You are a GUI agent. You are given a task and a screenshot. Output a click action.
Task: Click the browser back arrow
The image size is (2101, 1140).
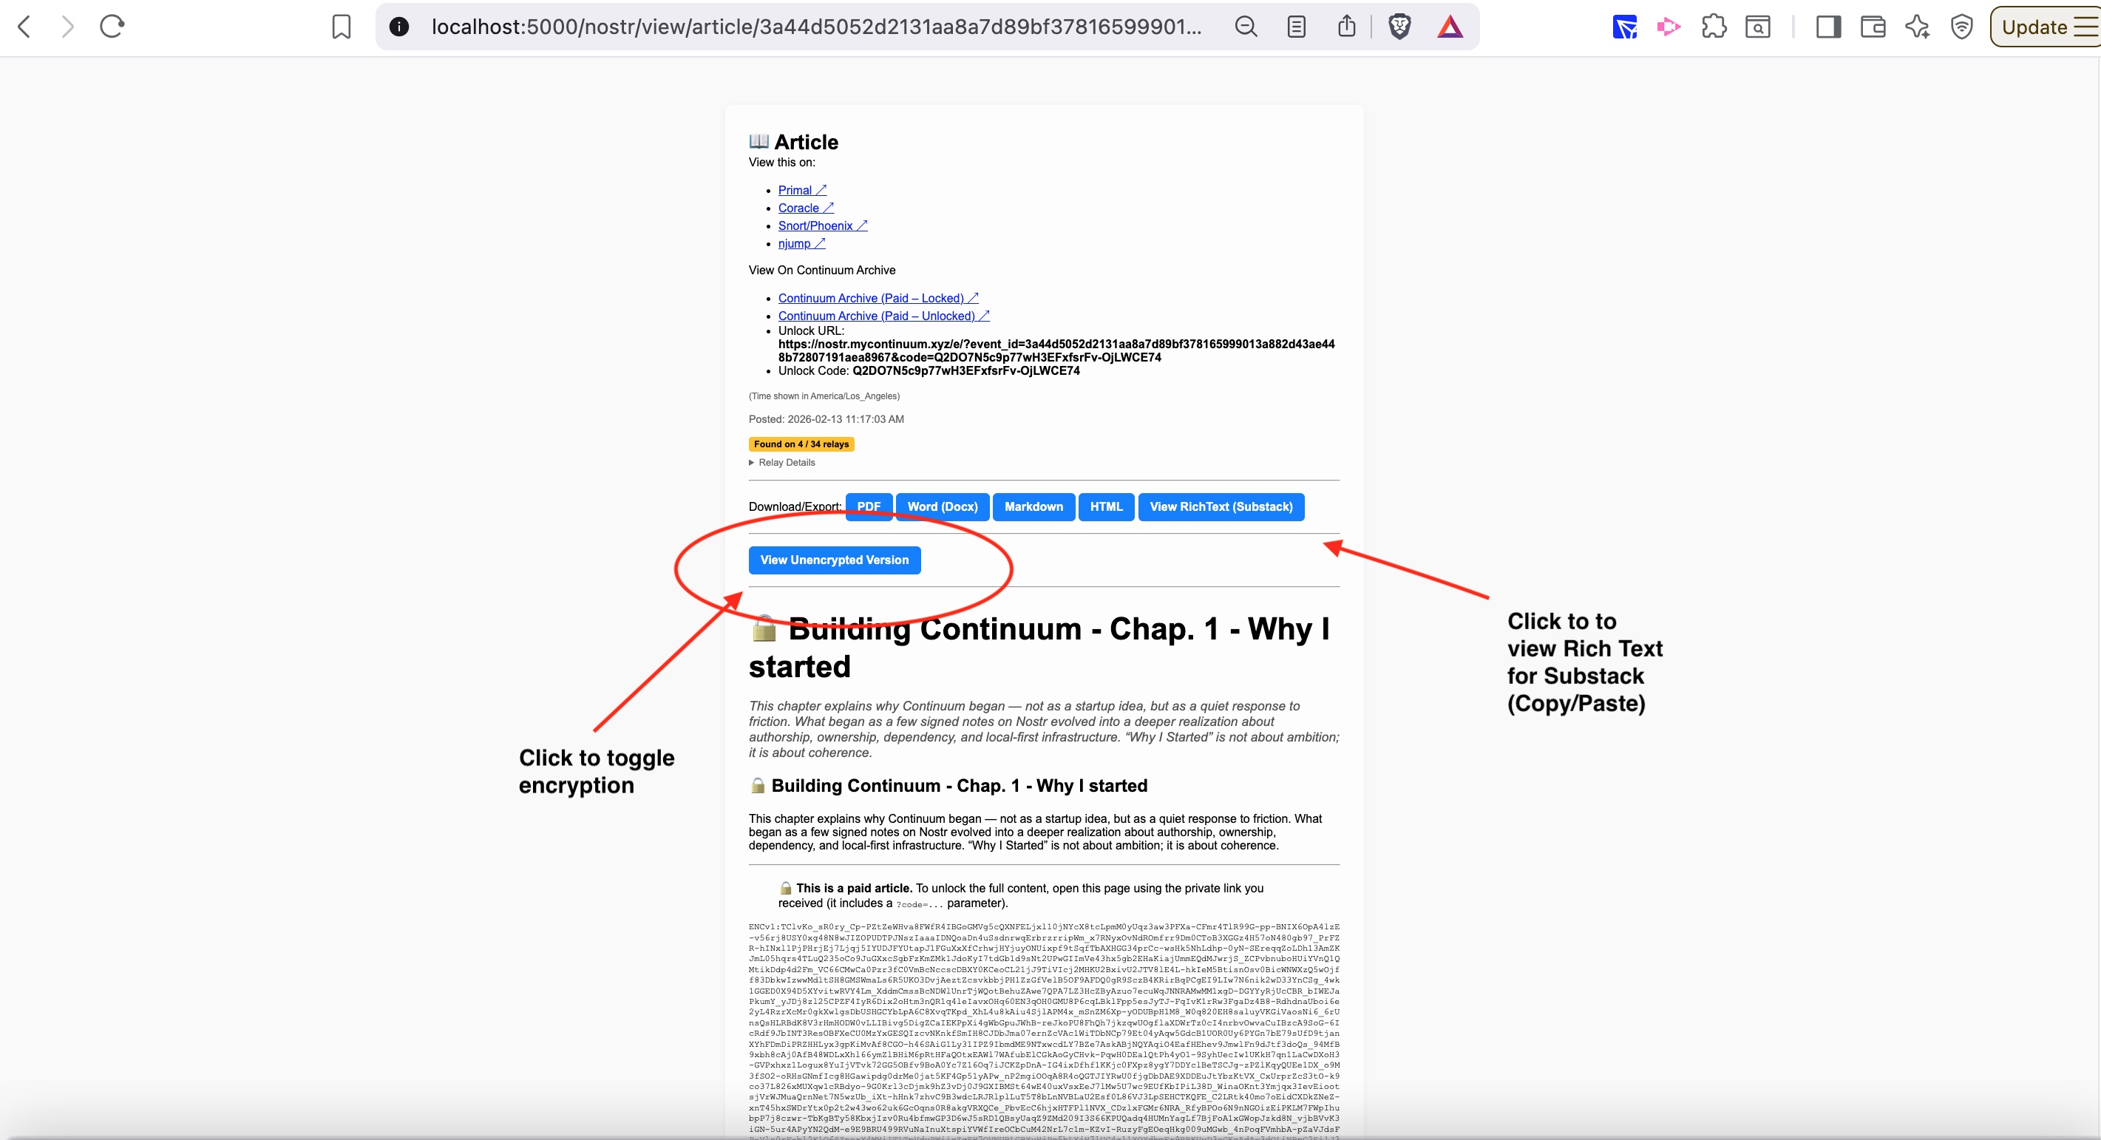[24, 27]
